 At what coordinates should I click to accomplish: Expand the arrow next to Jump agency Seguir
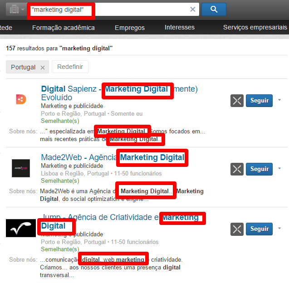coord(279,228)
